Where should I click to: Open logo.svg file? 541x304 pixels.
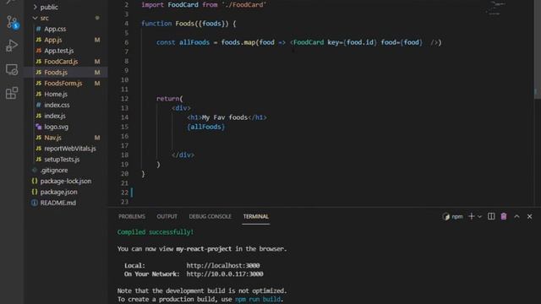56,127
